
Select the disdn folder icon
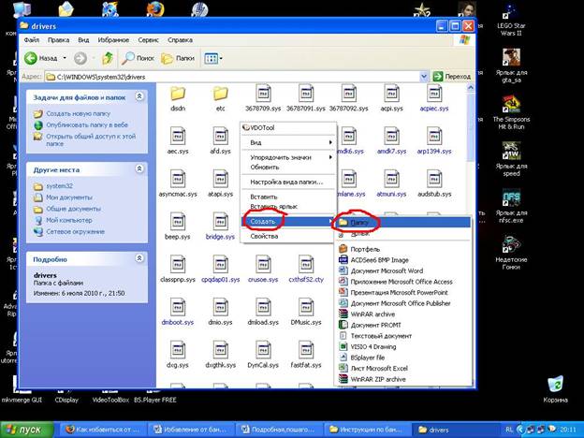(x=178, y=94)
